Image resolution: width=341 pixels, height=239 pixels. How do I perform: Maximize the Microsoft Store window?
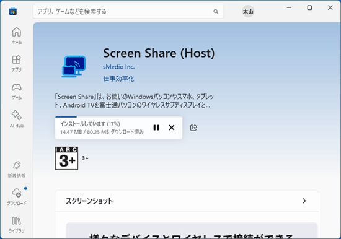pyautogui.click(x=309, y=7)
